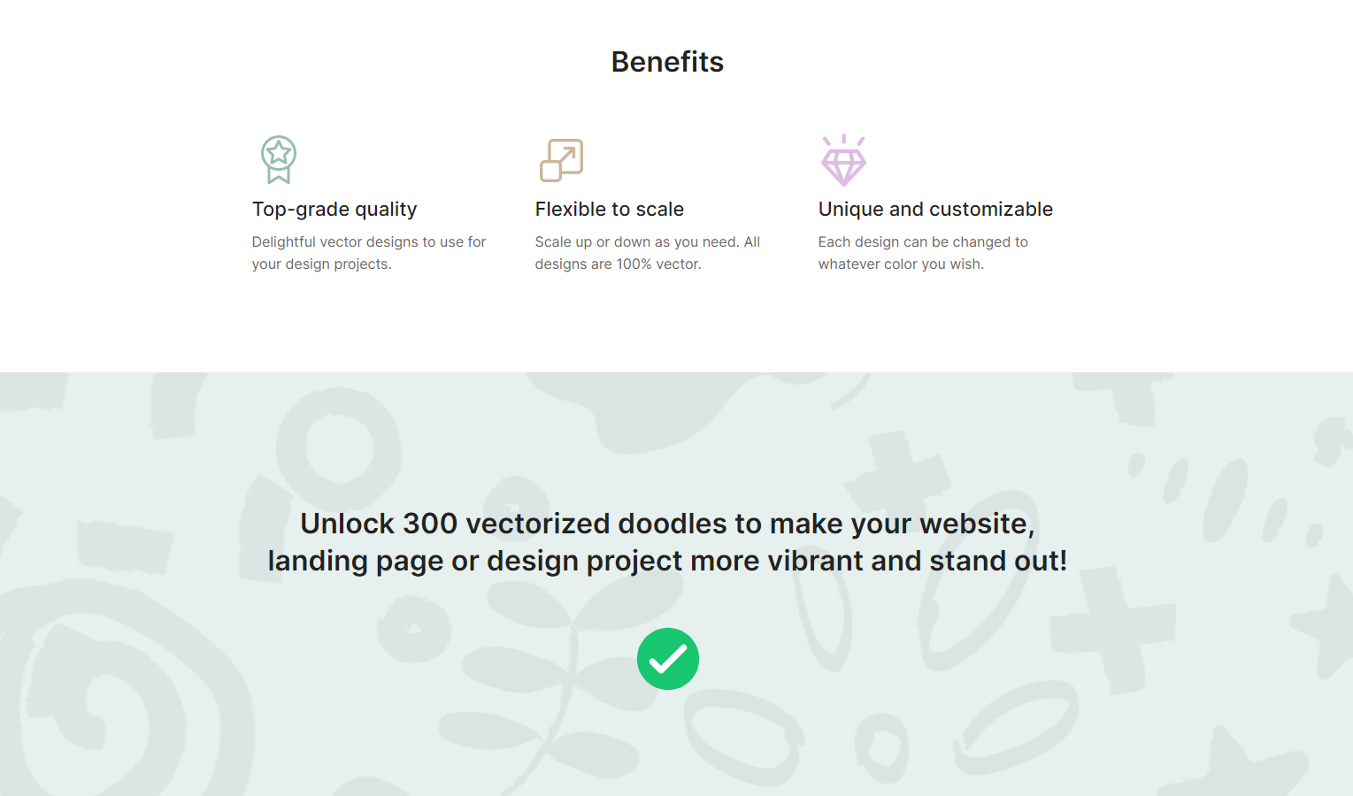The image size is (1353, 796).
Task: Click the Flexible to scale title
Action: point(609,210)
